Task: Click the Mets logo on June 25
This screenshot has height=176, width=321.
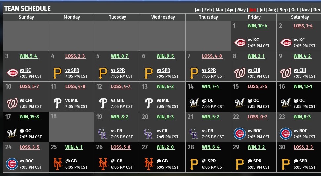Action: click(x=57, y=164)
